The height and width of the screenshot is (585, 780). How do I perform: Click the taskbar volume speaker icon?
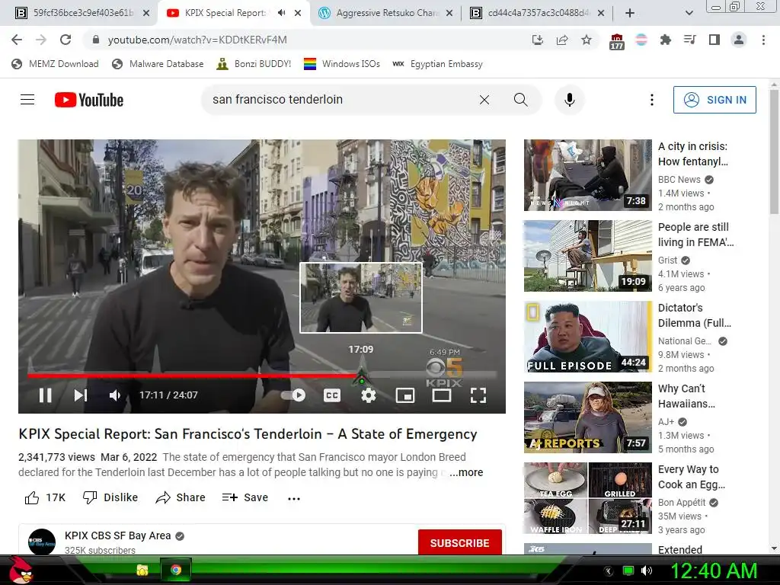tap(647, 571)
